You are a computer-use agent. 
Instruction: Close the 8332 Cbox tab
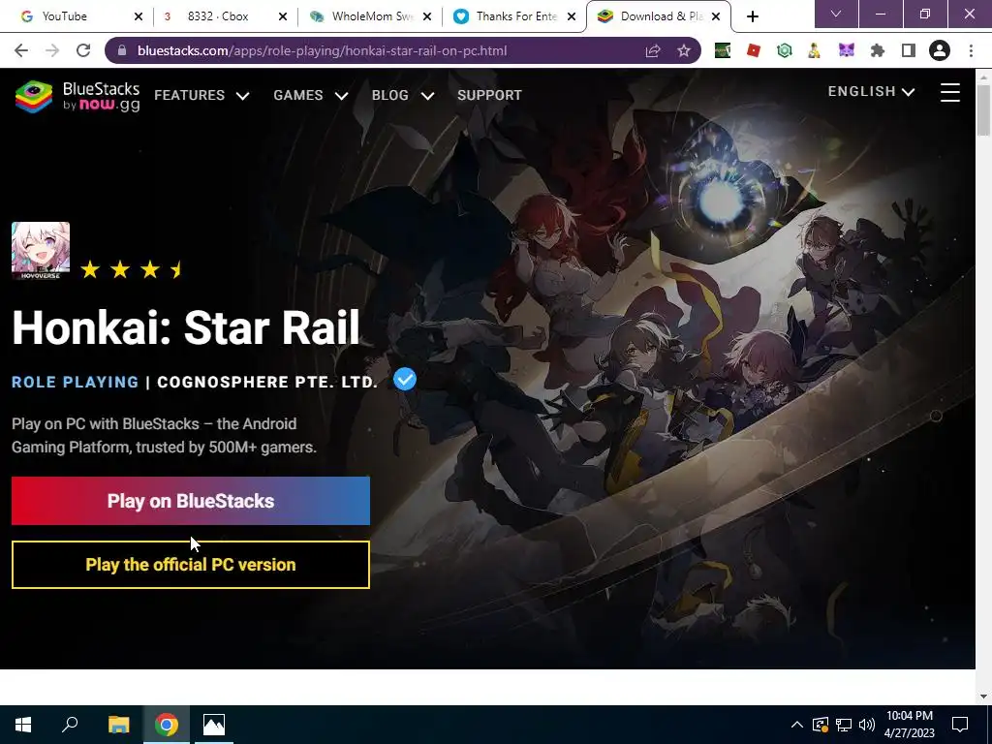point(283,16)
